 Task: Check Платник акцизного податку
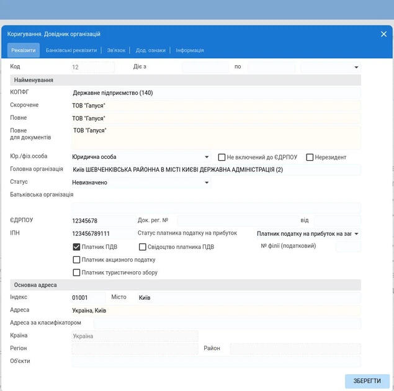tap(76, 260)
